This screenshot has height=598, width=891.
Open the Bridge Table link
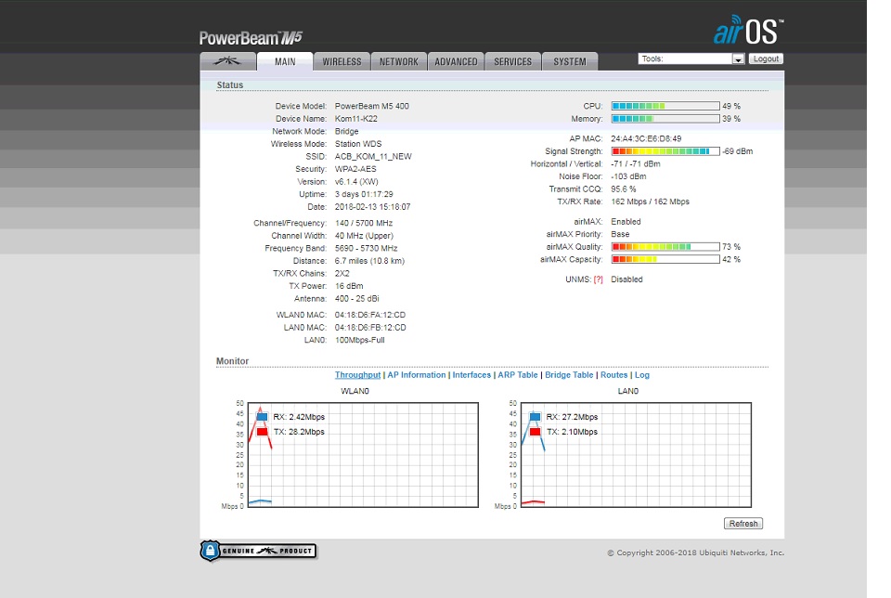[569, 375]
